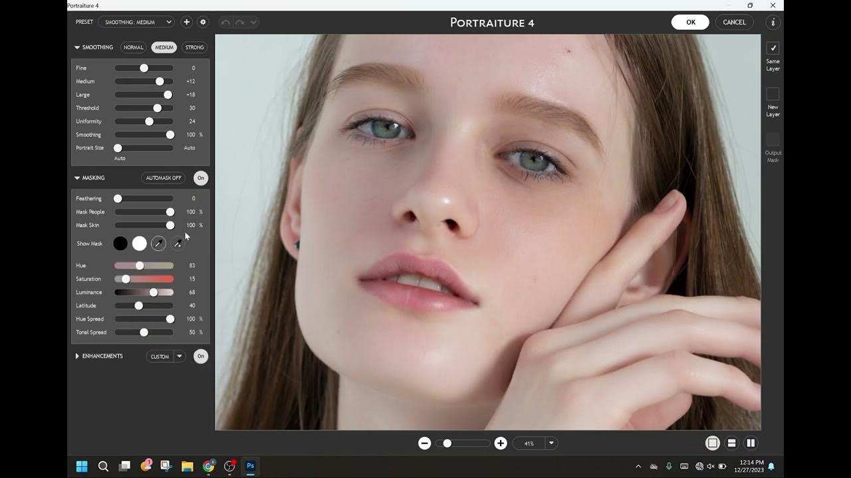Image resolution: width=851 pixels, height=478 pixels.
Task: Select the black Show Mask circle
Action: click(120, 244)
